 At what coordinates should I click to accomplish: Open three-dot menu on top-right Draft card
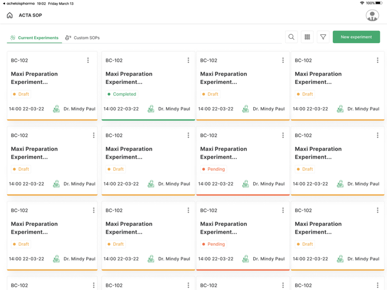(x=378, y=60)
